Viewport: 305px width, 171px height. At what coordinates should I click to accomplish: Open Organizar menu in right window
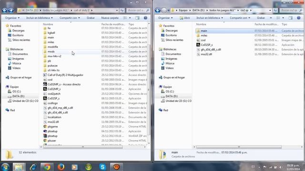pyautogui.click(x=165, y=18)
